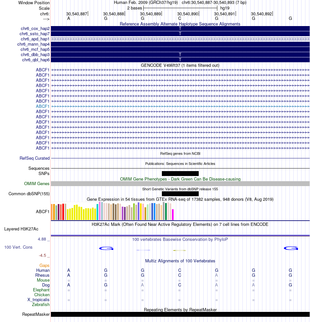Click the Elephant species label

click(41, 290)
